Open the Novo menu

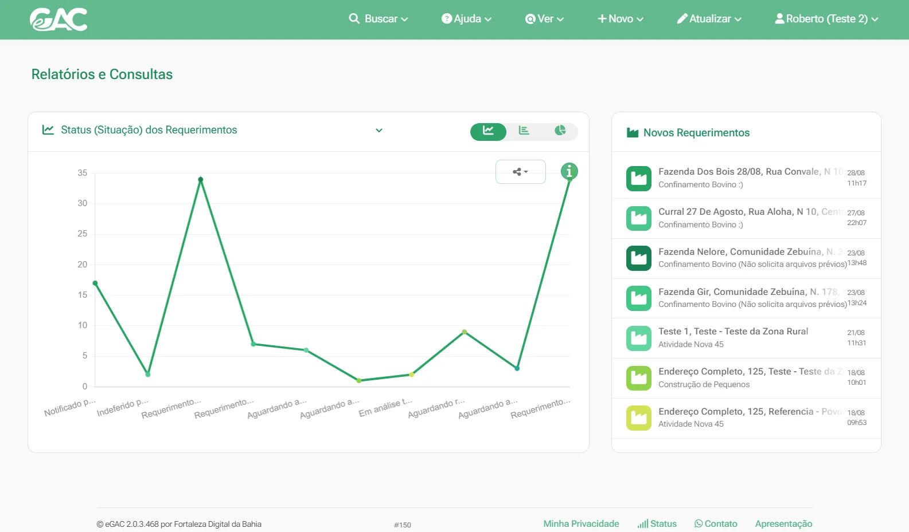point(621,19)
